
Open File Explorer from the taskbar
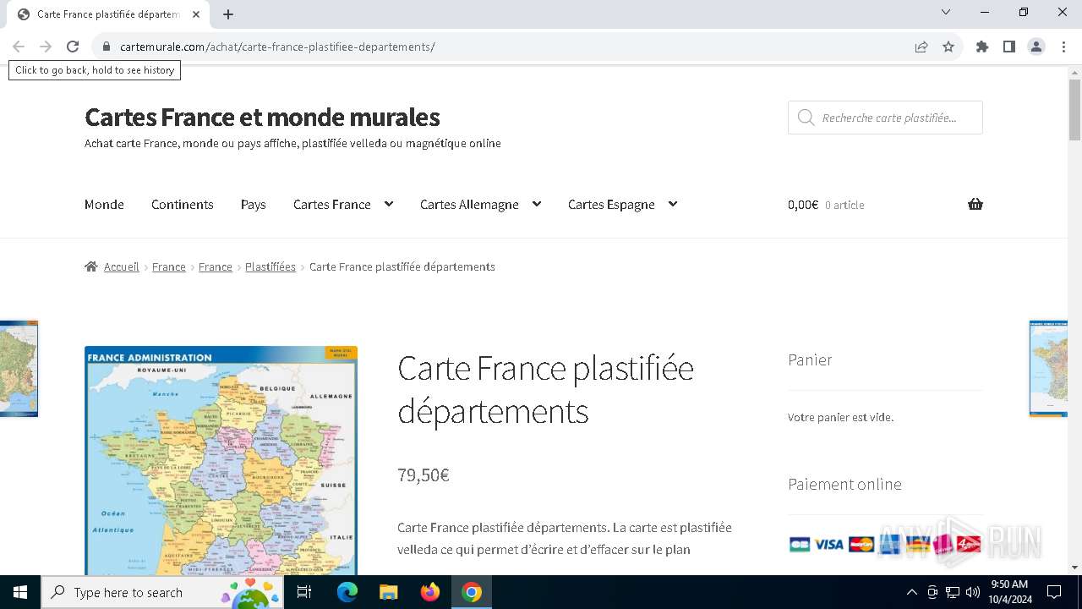coord(388,592)
